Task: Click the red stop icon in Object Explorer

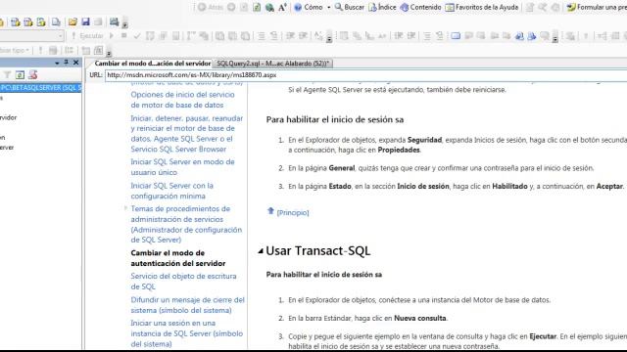Action: click(32, 74)
